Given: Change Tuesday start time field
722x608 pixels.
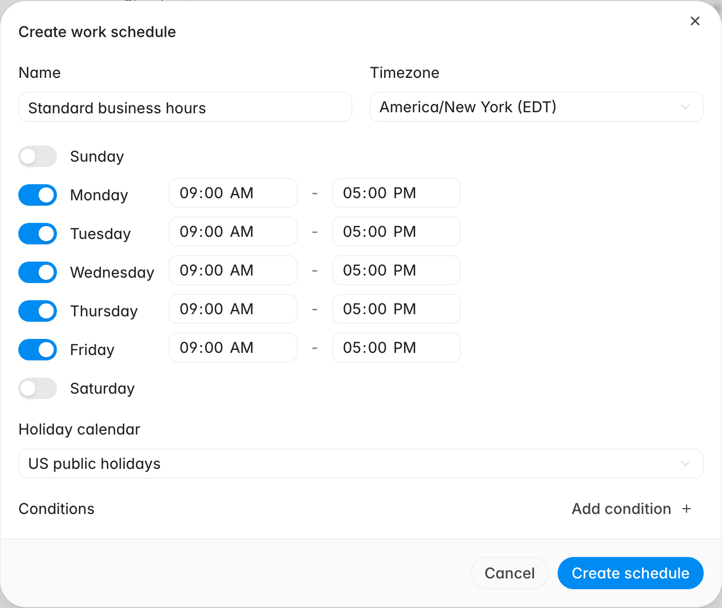Looking at the screenshot, I should coord(233,231).
